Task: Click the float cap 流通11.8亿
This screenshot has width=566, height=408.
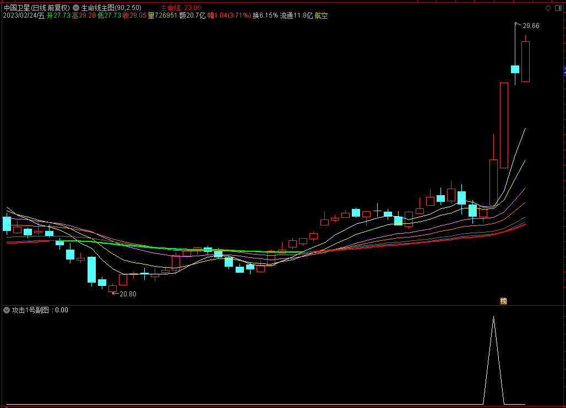Action: tap(296, 15)
